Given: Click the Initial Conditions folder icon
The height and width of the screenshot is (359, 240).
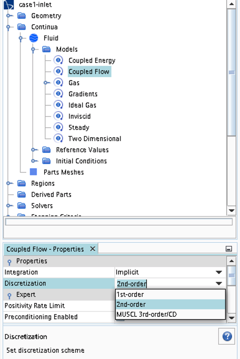Looking at the screenshot, I should (46, 161).
